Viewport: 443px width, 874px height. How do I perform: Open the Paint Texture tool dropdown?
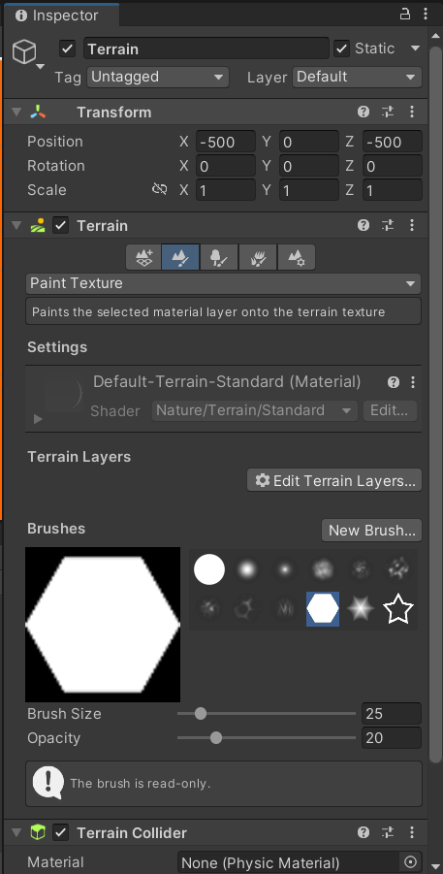(224, 283)
